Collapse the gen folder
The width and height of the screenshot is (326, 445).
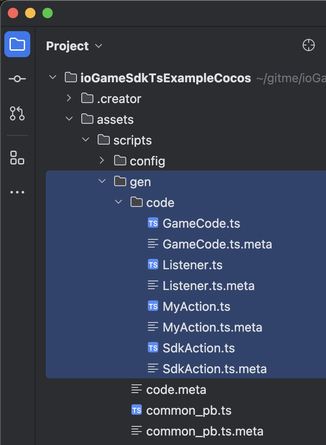click(101, 181)
